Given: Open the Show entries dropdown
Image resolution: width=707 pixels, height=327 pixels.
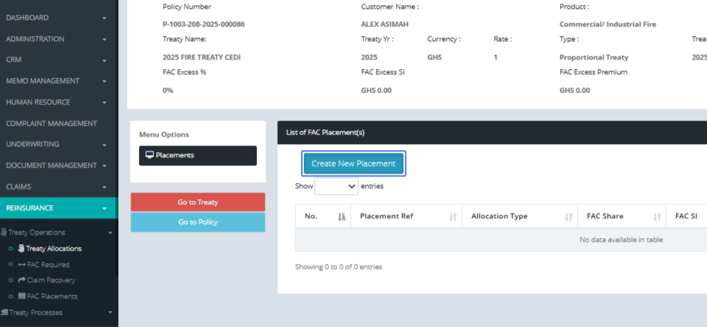Looking at the screenshot, I should point(336,186).
